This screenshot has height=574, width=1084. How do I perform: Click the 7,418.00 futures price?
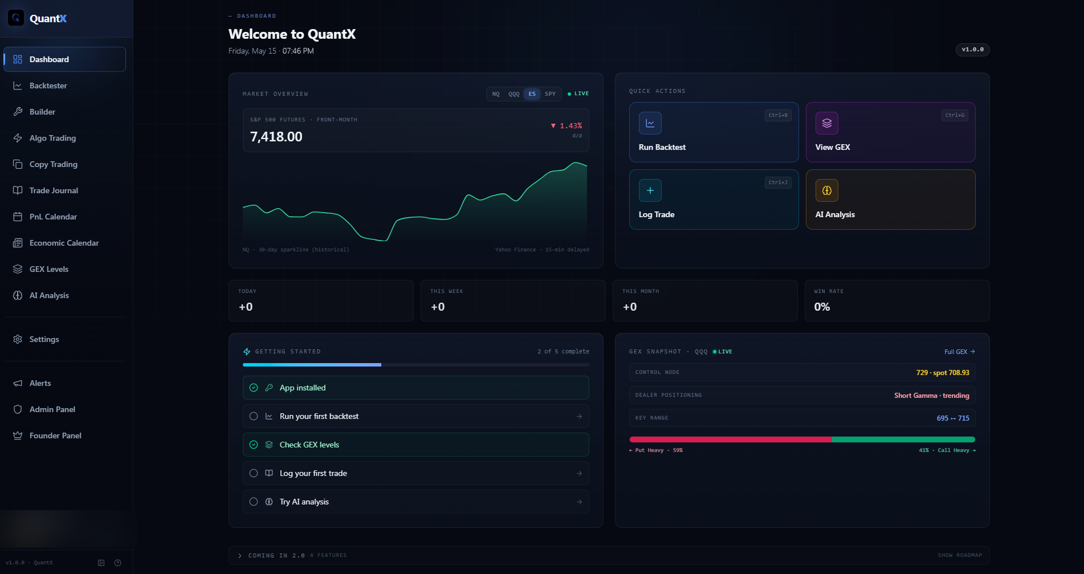(276, 137)
